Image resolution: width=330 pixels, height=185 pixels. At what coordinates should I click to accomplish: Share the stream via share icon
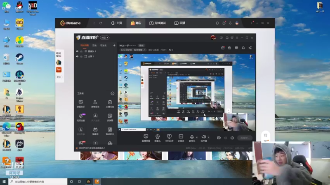[250, 48]
